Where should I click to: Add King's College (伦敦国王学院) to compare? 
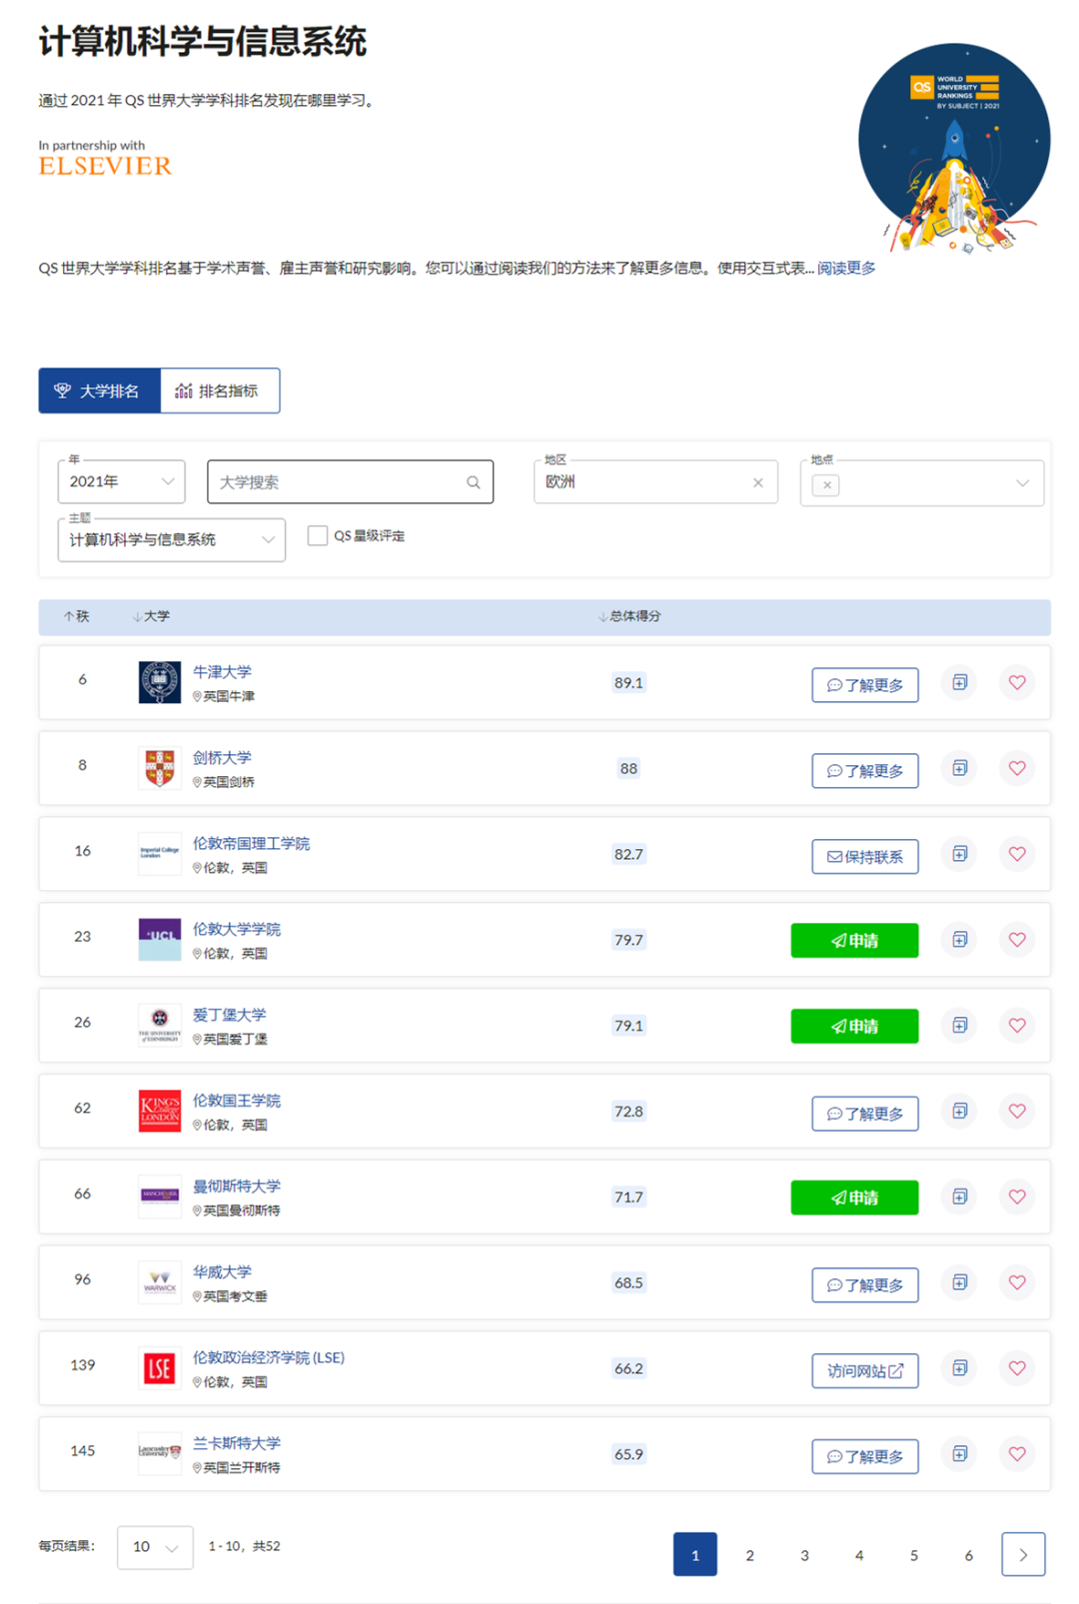pos(959,1112)
